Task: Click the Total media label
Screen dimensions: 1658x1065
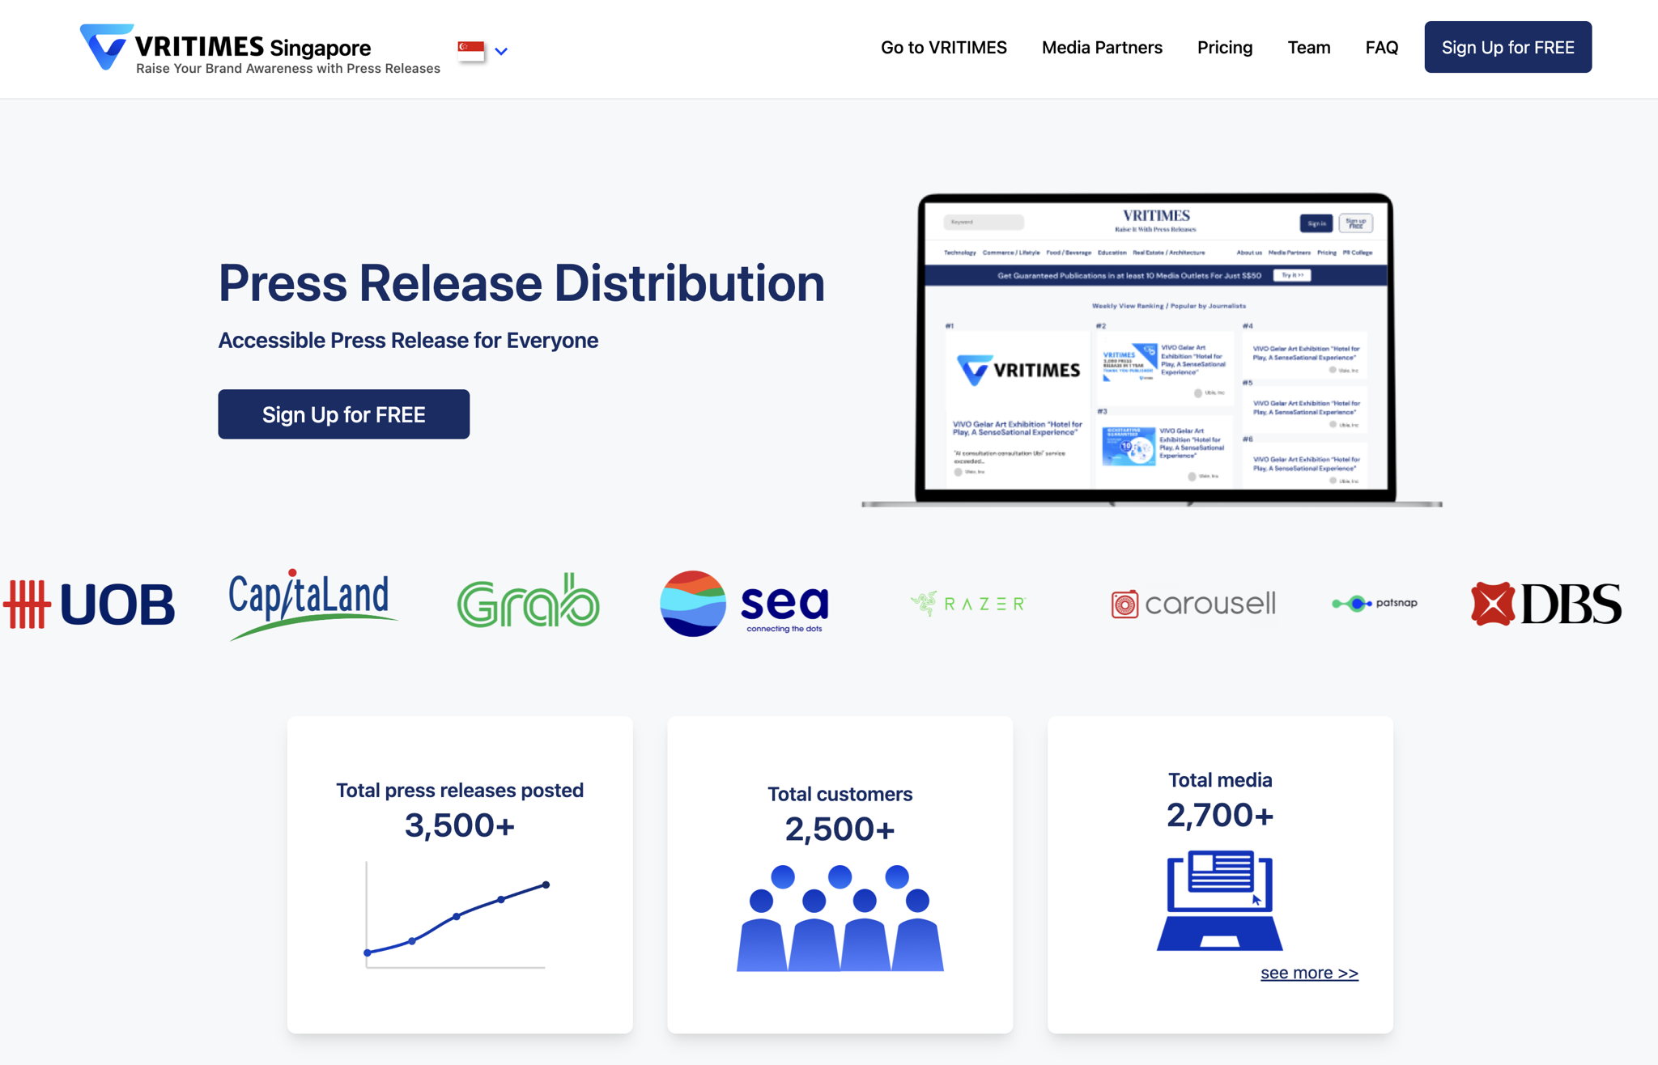Action: tap(1220, 780)
